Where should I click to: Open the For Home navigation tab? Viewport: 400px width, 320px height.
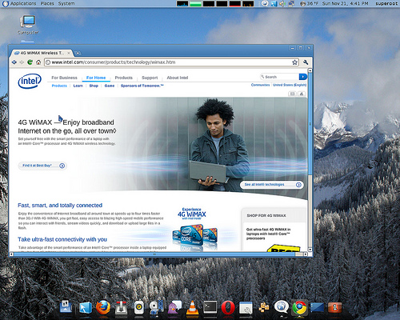tap(96, 78)
